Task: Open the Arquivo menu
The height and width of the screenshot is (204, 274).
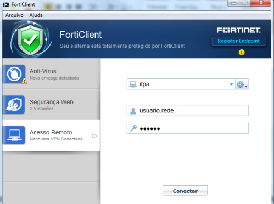Action: pyautogui.click(x=14, y=15)
